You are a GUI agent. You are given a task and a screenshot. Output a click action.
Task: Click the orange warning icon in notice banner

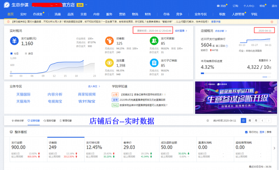[x=8, y=22]
